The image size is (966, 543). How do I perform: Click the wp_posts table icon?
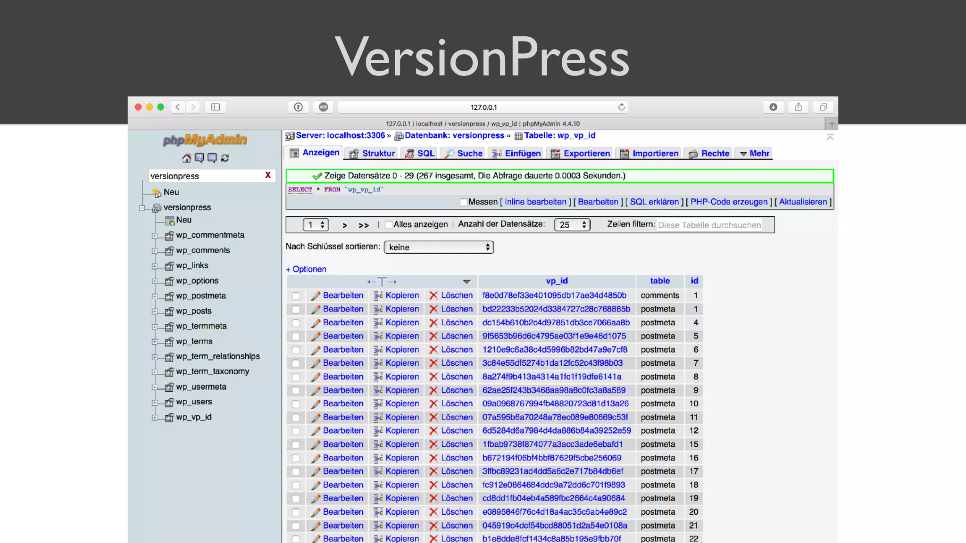tap(169, 312)
